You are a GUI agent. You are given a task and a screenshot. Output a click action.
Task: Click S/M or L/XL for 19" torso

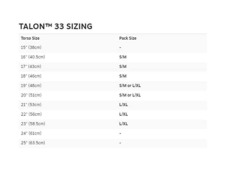(x=130, y=86)
